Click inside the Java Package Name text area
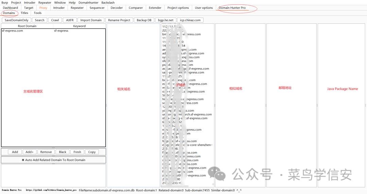Viewport: 367px width, 194px height. [341, 105]
